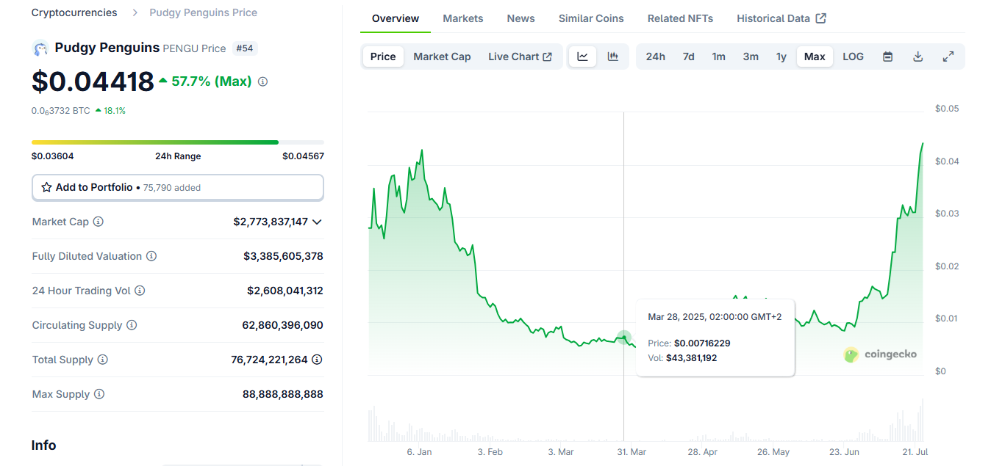This screenshot has height=466, width=991.
Task: Switch to candlestick chart view icon
Action: click(x=612, y=57)
